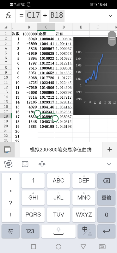The height and width of the screenshot is (253, 117).
Task: Tap the select-all corner triangle
Action: click(6, 27)
